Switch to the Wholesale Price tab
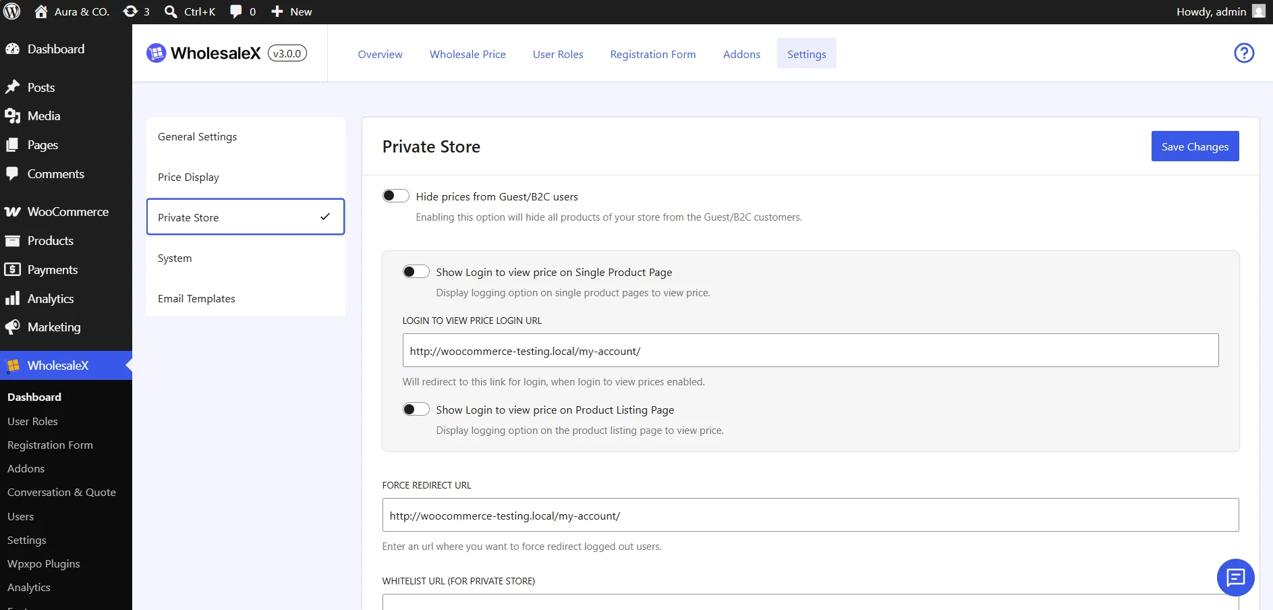This screenshot has width=1273, height=610. point(468,54)
